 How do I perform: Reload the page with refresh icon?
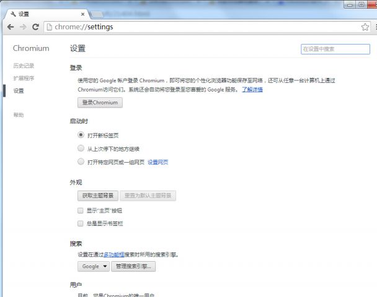(35, 27)
